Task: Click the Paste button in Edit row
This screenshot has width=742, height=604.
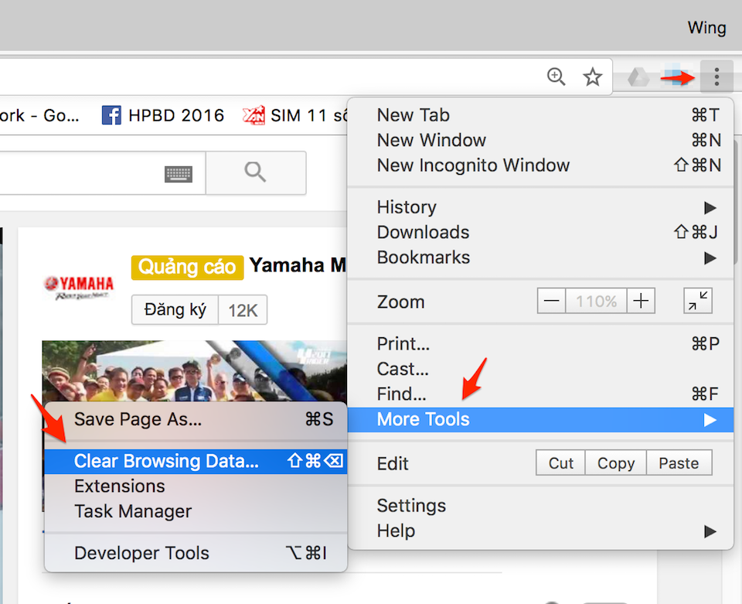Action: (679, 463)
